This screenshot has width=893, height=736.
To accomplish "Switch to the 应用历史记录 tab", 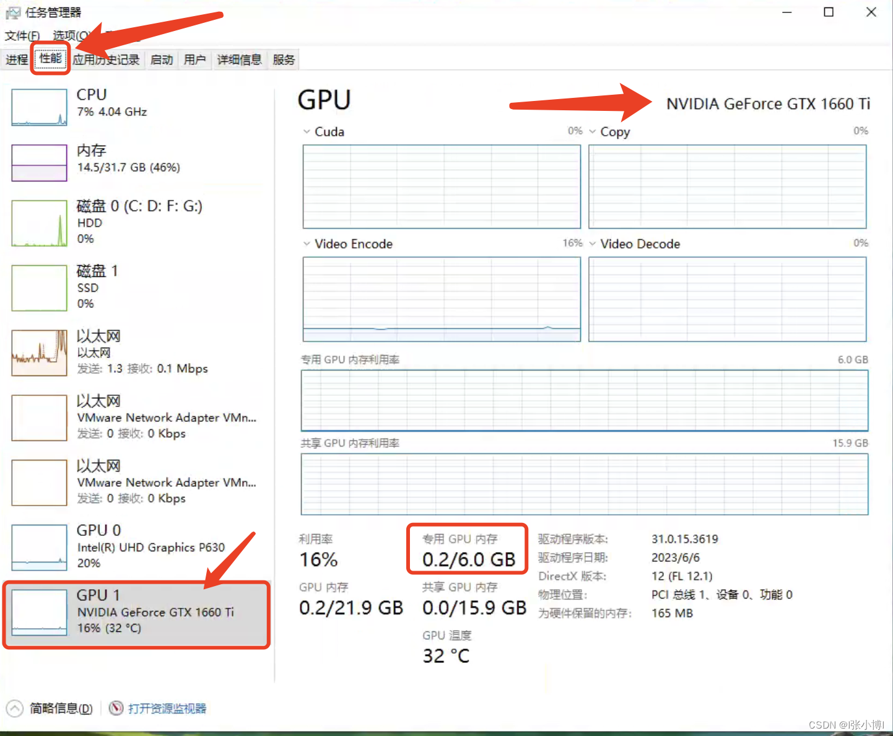I will tap(107, 59).
